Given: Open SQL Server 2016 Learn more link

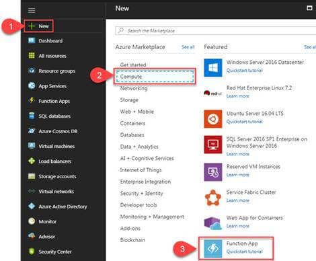Looking at the screenshot, I should [x=238, y=154].
